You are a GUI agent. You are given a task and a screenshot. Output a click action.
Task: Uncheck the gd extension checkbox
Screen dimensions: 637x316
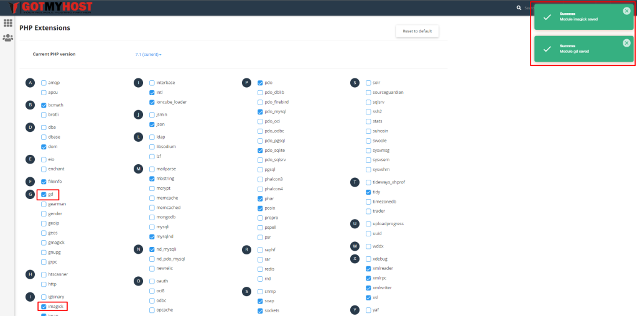click(x=44, y=195)
